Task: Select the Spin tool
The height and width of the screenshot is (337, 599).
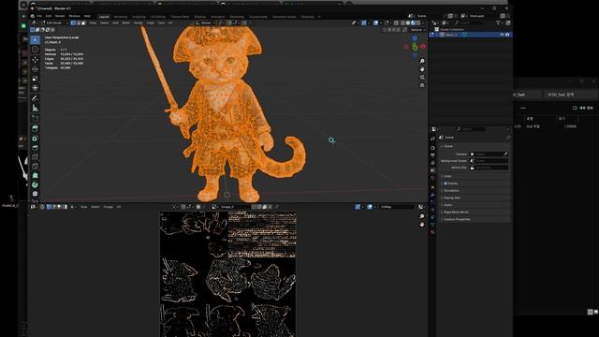Action: [x=36, y=185]
